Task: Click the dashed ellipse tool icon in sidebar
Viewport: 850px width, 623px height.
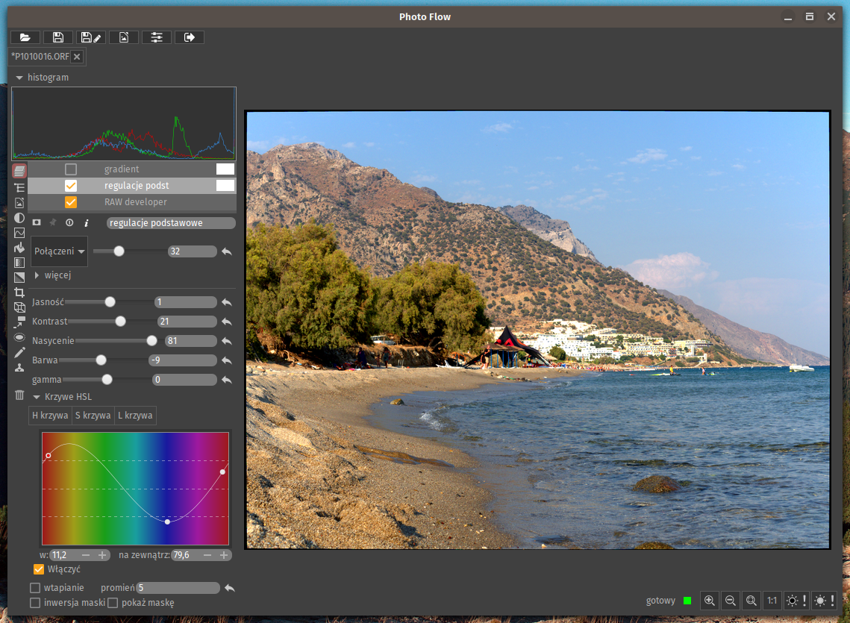Action: click(19, 337)
